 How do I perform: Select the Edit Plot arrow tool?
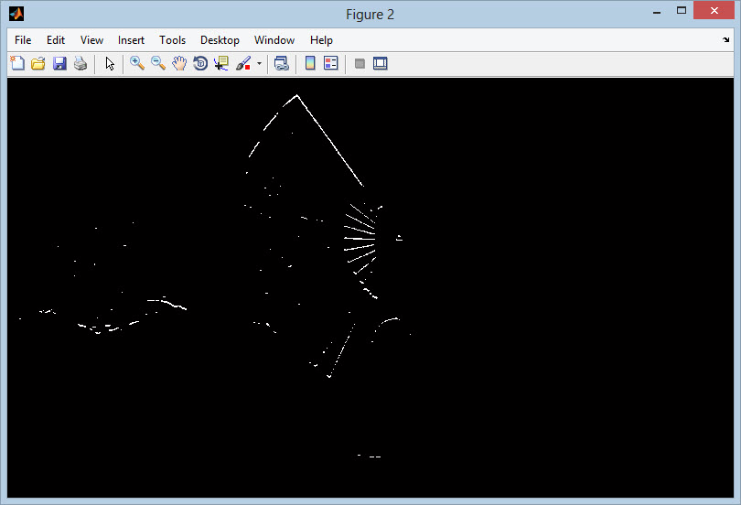pos(110,63)
